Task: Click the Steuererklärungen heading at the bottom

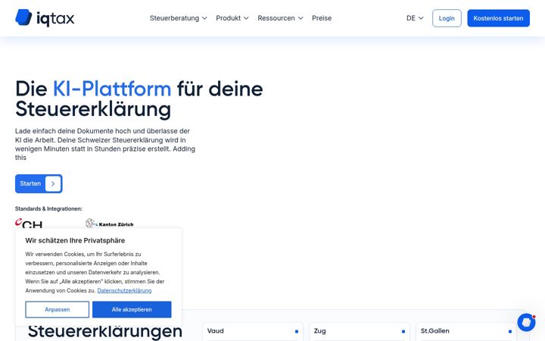Action: 105,331
